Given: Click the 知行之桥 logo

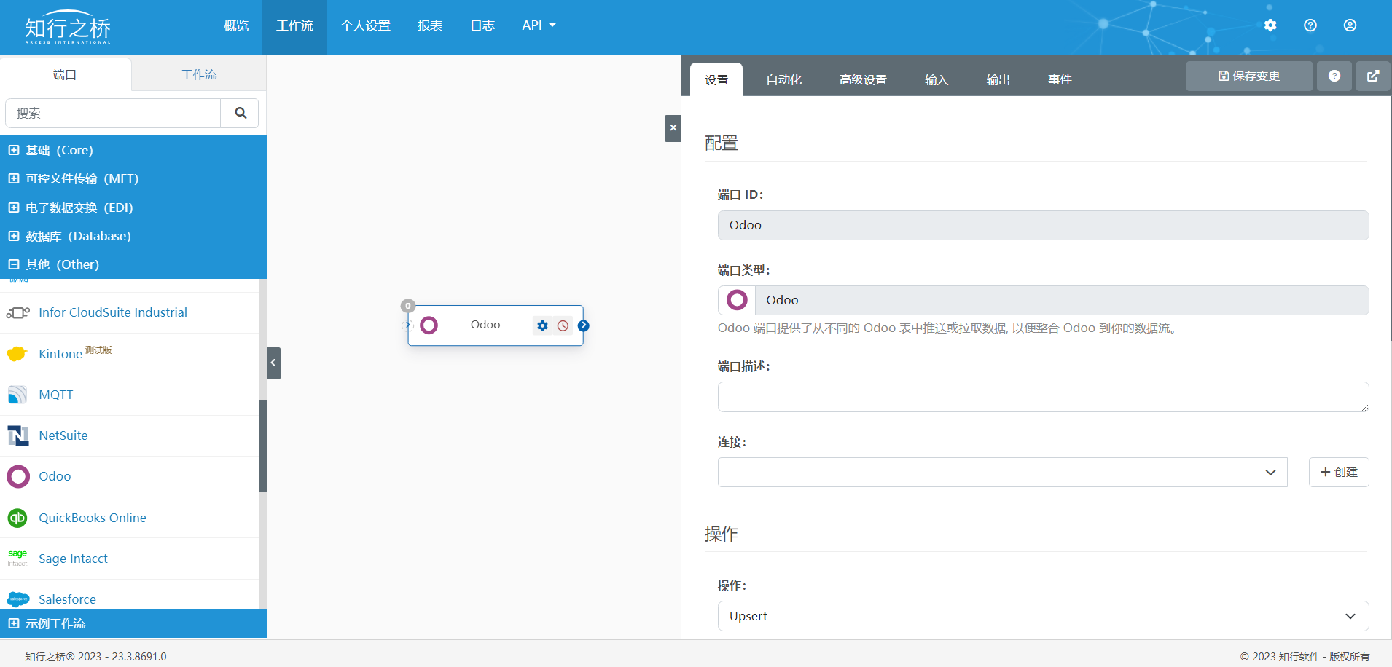Looking at the screenshot, I should pyautogui.click(x=68, y=28).
